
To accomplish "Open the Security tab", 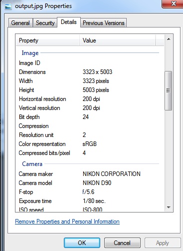I will [45, 23].
